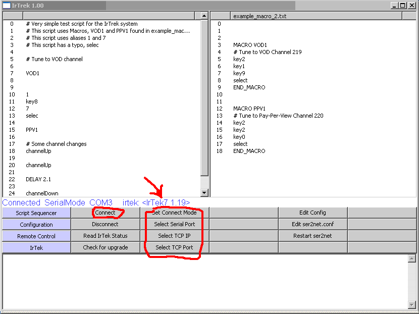Viewport: 419px width, 314px height.
Task: Maximize the IrTrek window
Action: click(x=402, y=6)
